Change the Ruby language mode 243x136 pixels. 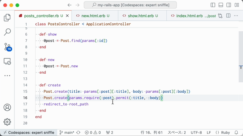223,133
